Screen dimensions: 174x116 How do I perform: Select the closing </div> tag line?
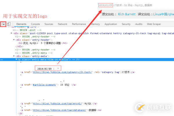[19, 46]
